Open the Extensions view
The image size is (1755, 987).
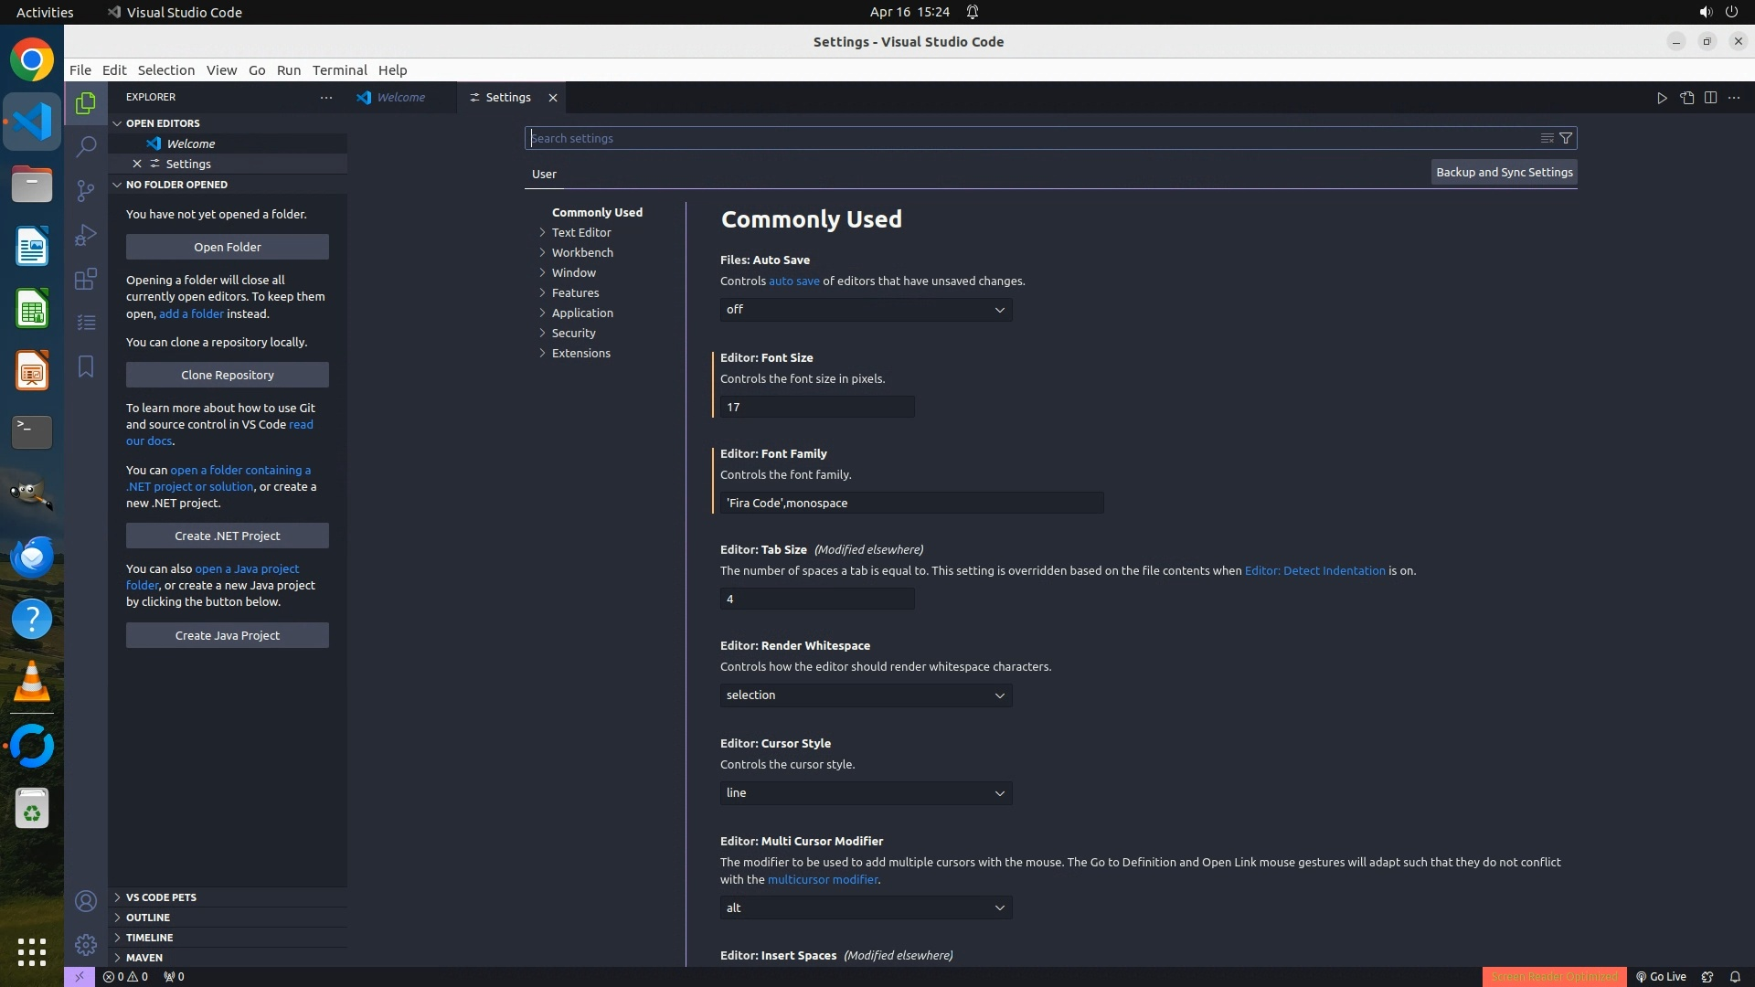(86, 279)
